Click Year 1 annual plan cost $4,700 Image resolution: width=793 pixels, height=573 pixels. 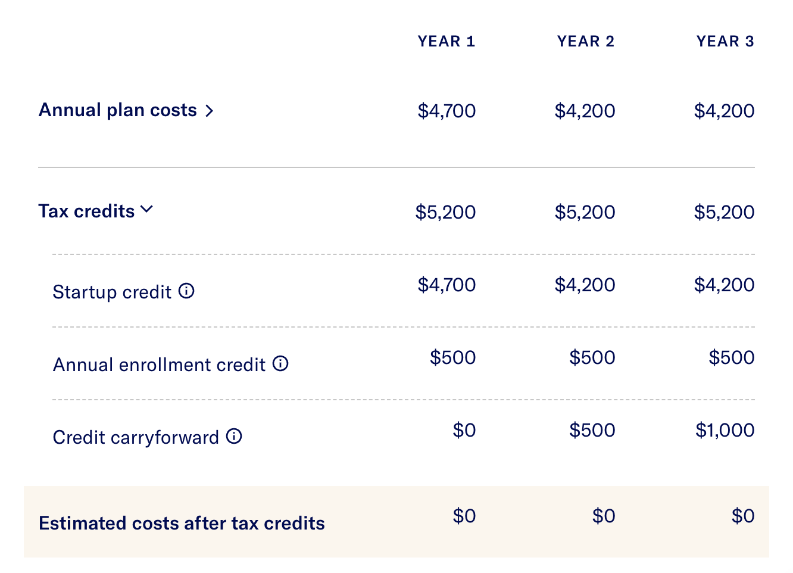click(447, 111)
